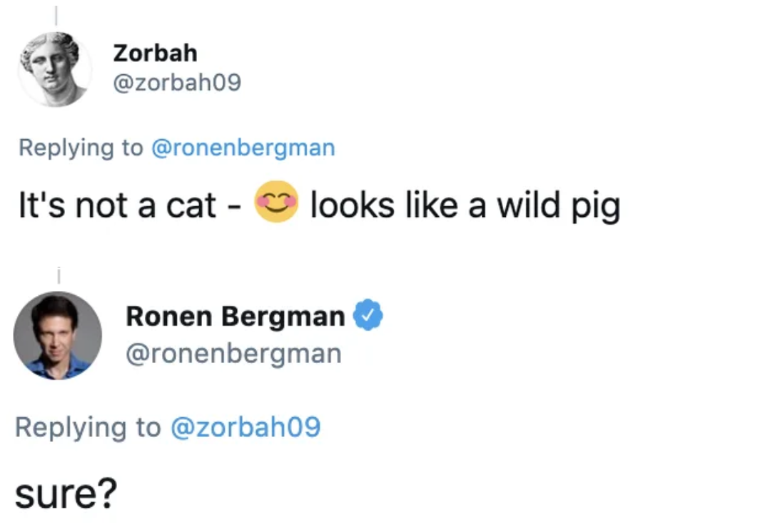Click the @zorbah09 handle under Zorbah
775x532 pixels.
pos(177,83)
